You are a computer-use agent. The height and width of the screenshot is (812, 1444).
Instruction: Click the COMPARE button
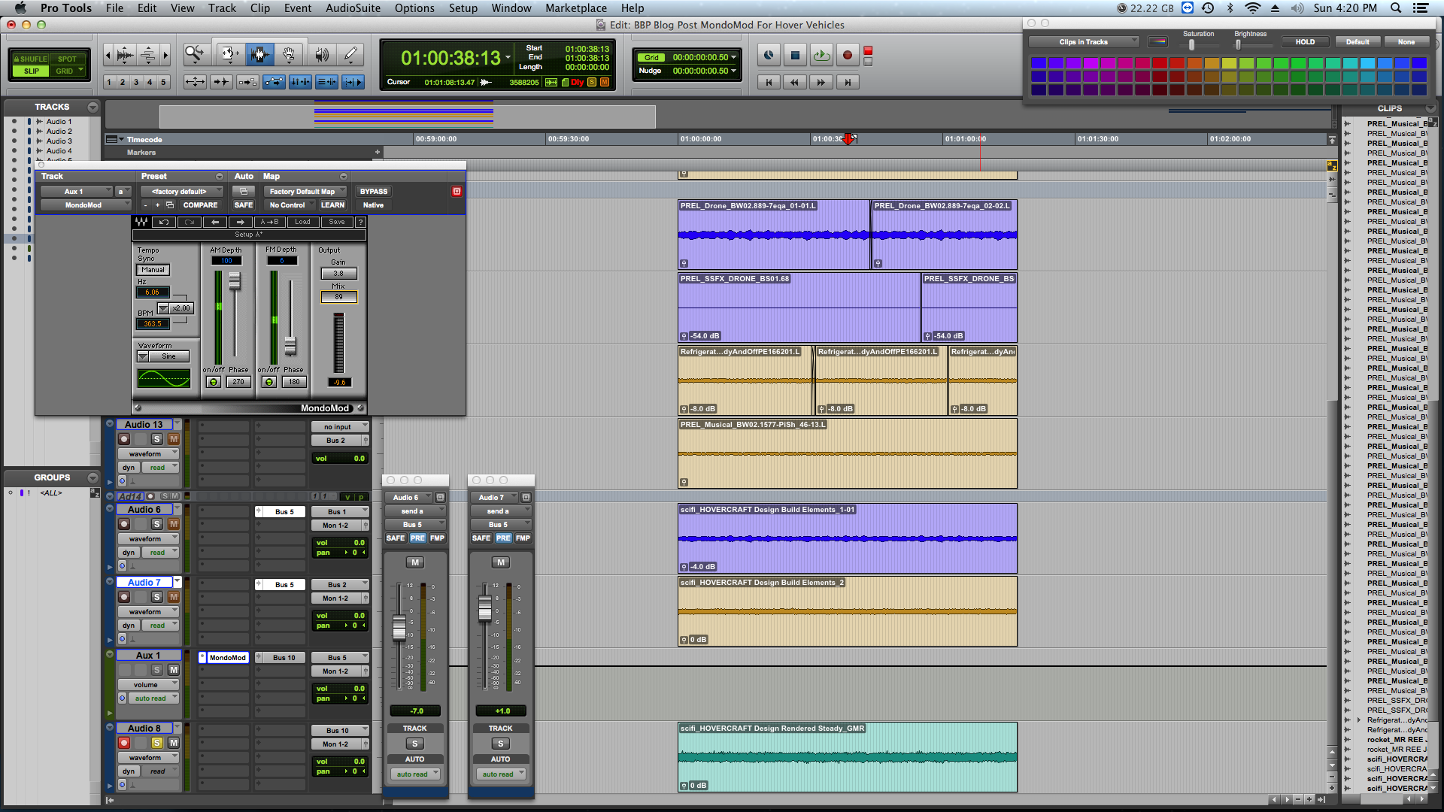(x=201, y=205)
